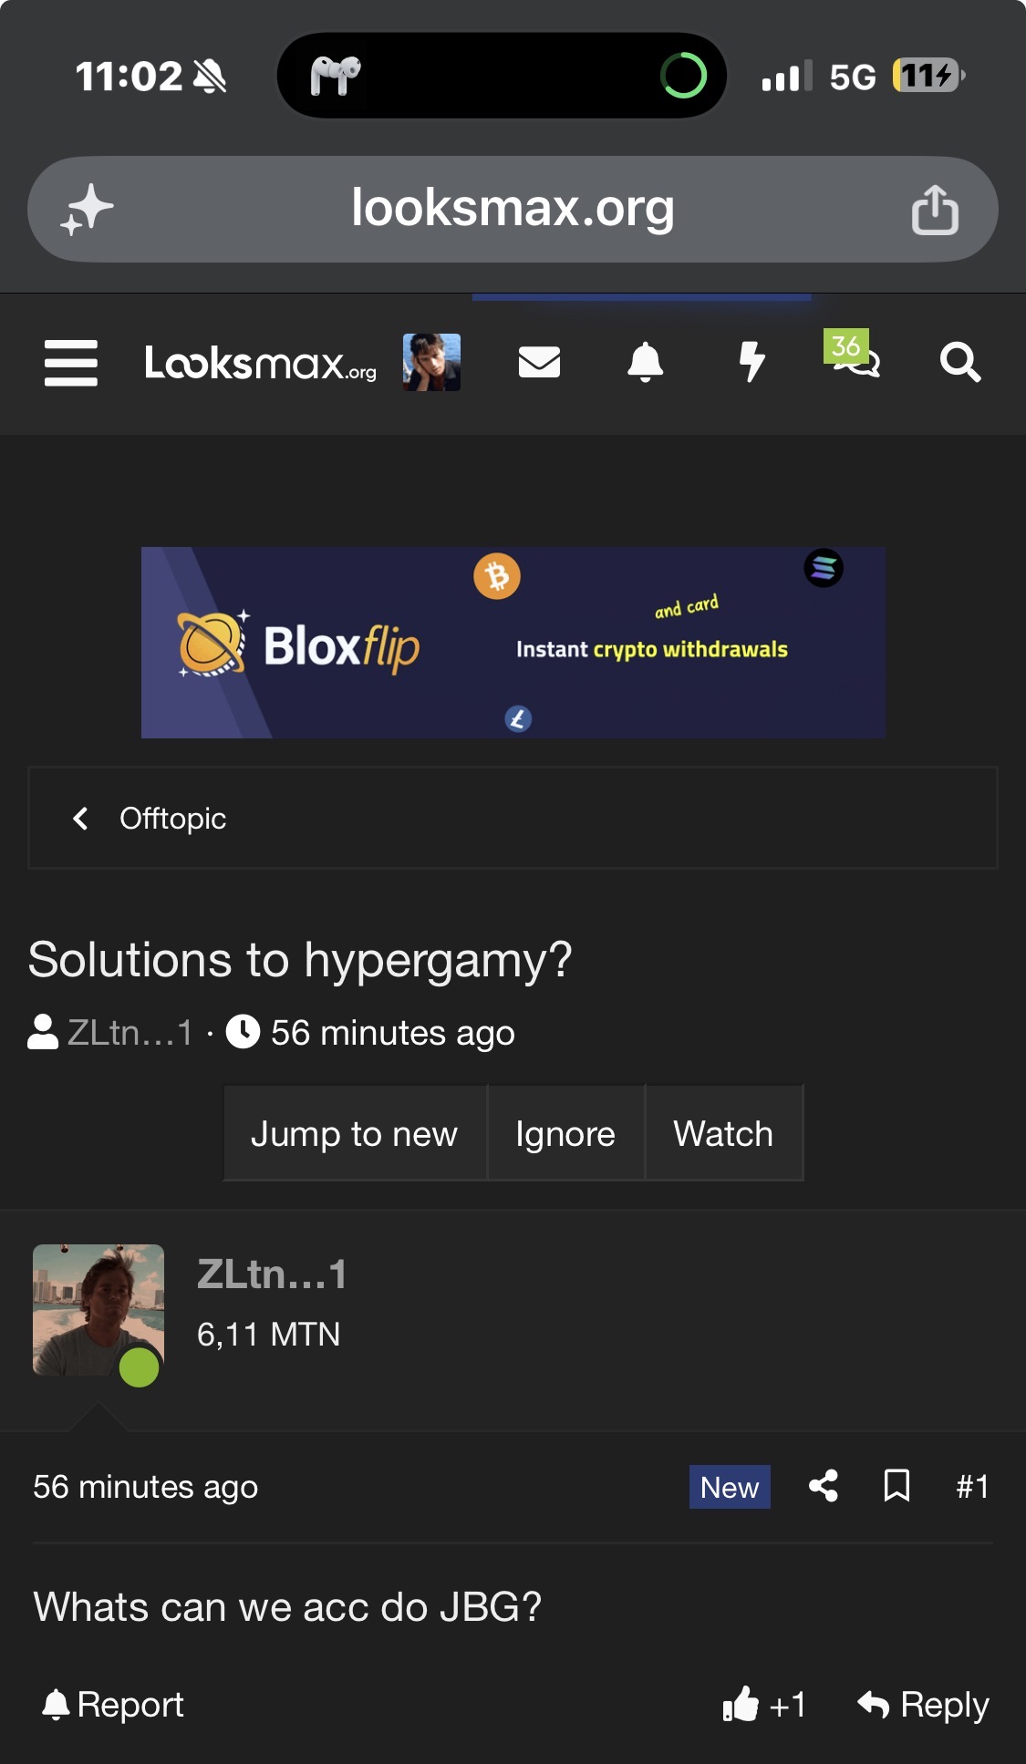Reply to the post
This screenshot has width=1026, height=1764.
(x=923, y=1704)
